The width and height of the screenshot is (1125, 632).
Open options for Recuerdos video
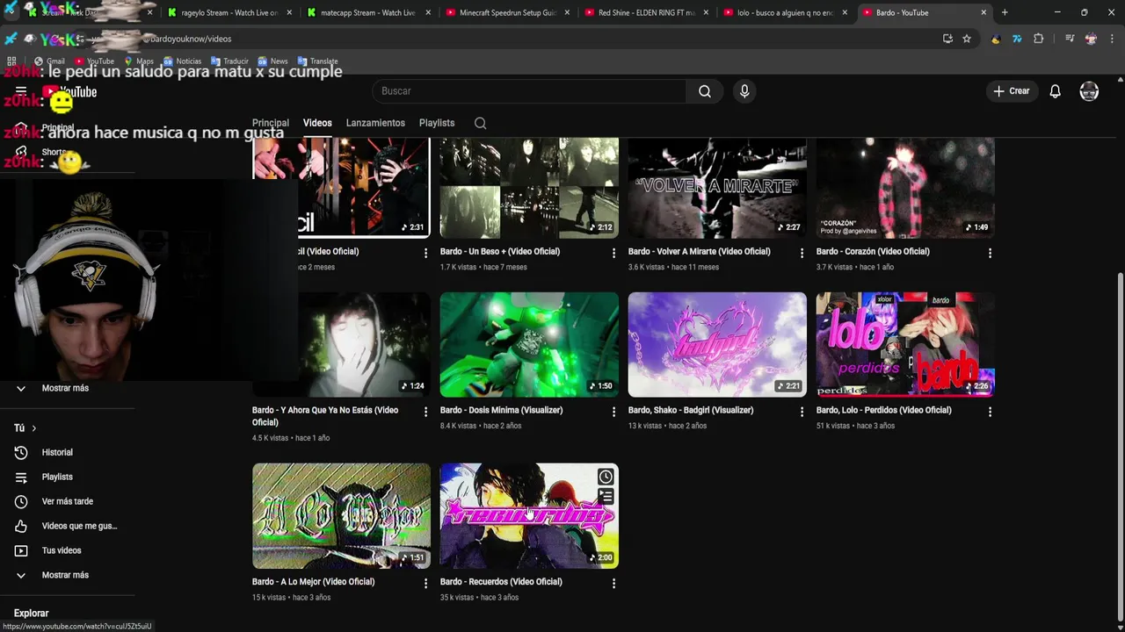pyautogui.click(x=613, y=583)
